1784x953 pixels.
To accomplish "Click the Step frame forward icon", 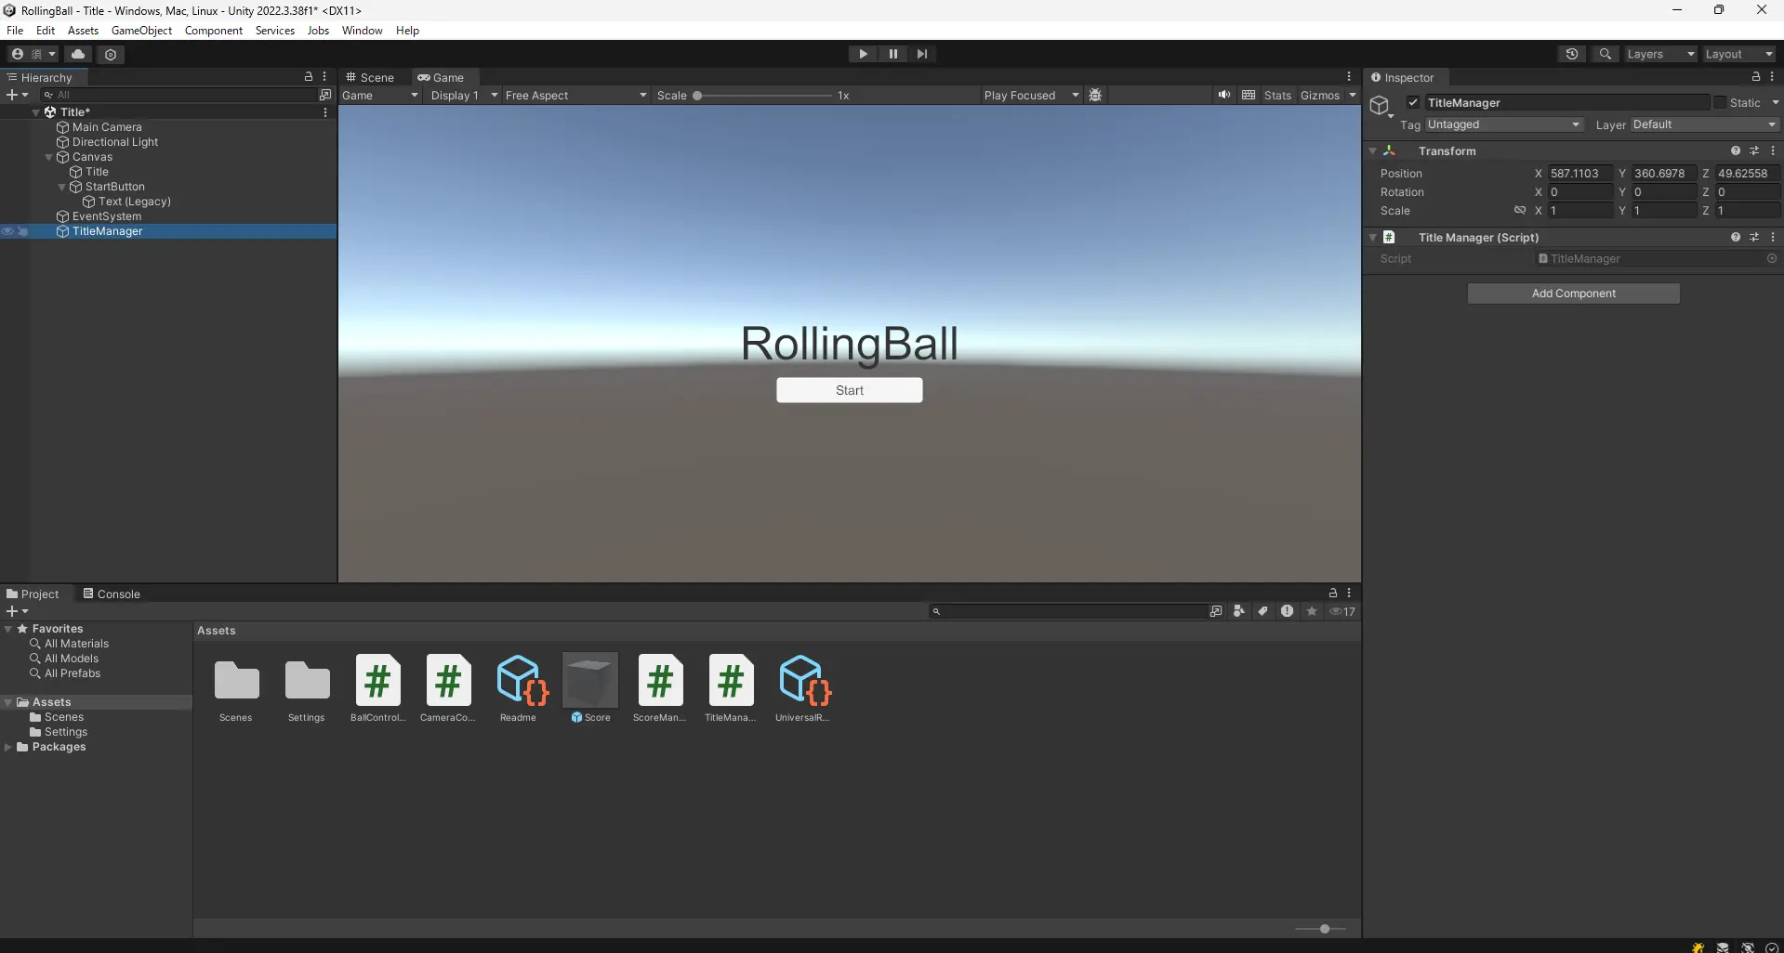I will click(x=921, y=54).
